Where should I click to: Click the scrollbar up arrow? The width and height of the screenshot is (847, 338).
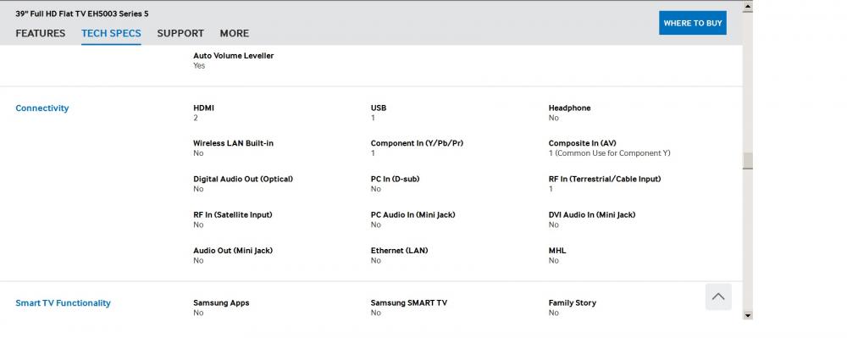[748, 7]
